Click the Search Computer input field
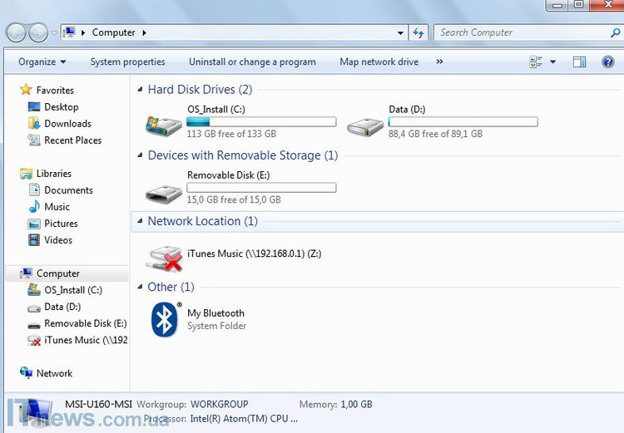The height and width of the screenshot is (433, 624). click(520, 33)
